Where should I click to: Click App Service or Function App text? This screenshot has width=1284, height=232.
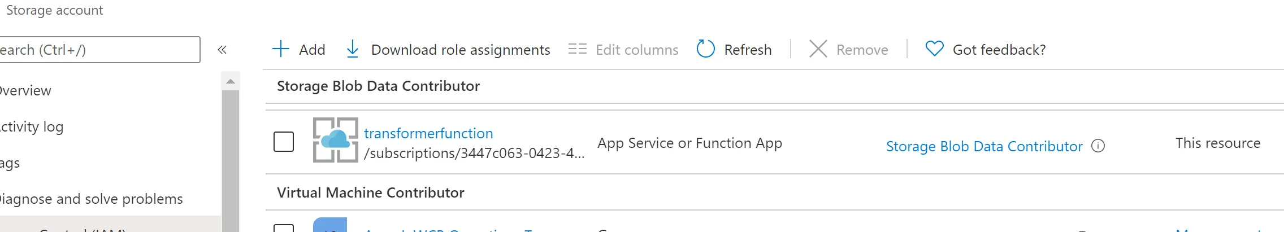[x=689, y=143]
